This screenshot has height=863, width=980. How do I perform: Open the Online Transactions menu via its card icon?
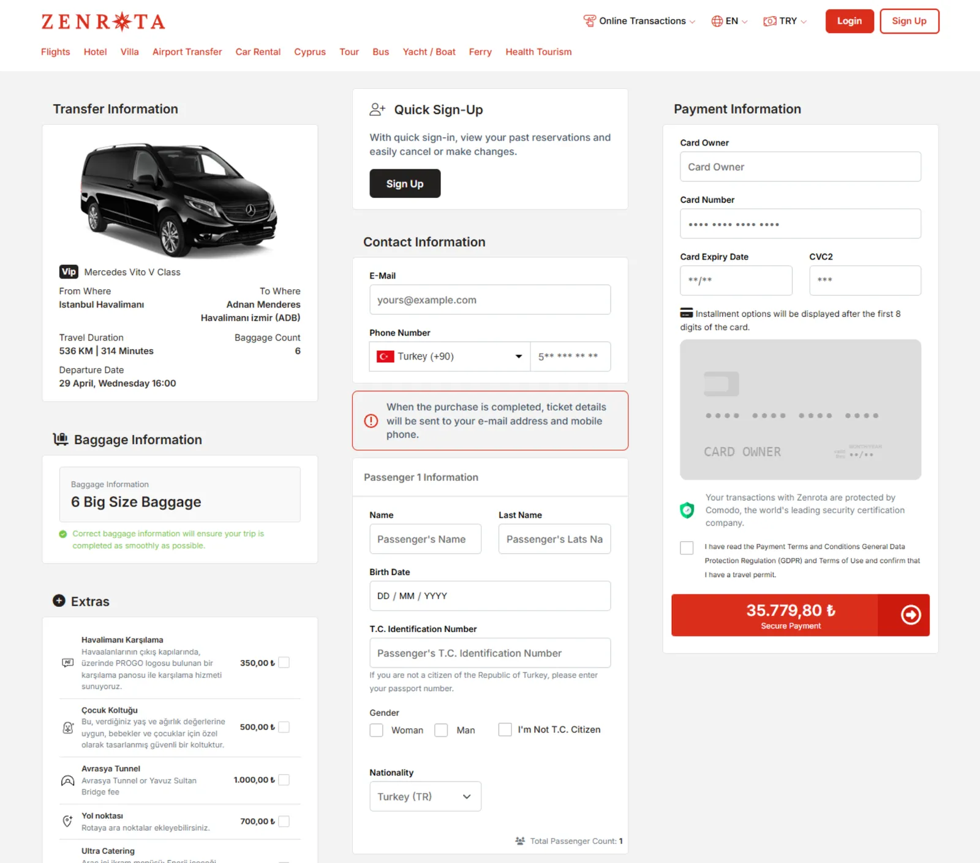coord(589,20)
